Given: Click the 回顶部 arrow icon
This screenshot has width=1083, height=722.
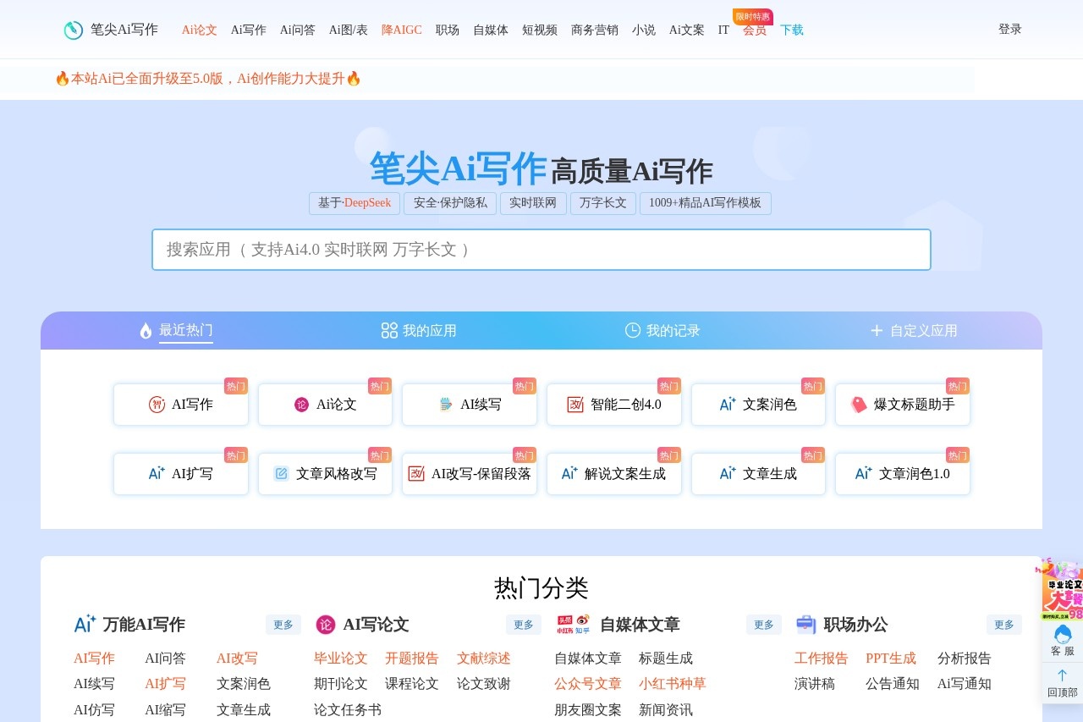Looking at the screenshot, I should click(x=1062, y=675).
